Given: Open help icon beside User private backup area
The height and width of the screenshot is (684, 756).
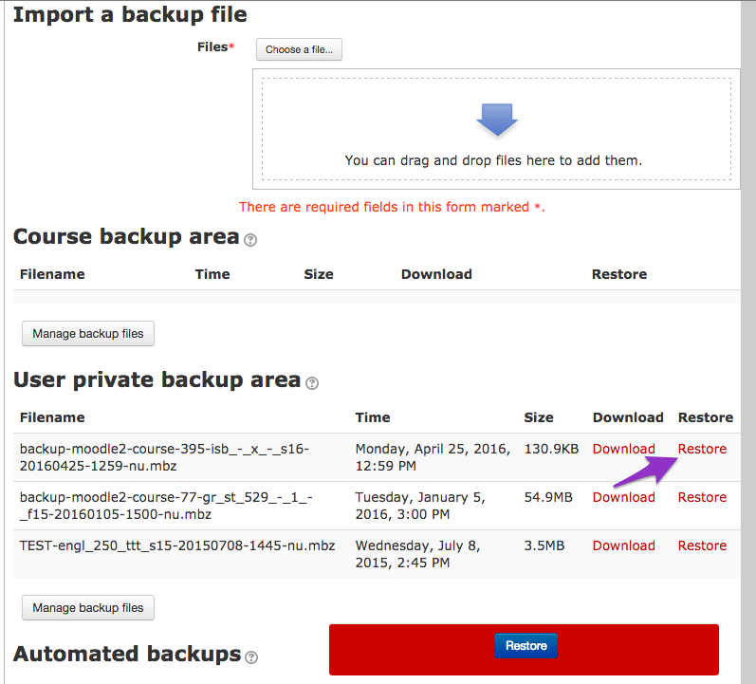Looking at the screenshot, I should [312, 383].
